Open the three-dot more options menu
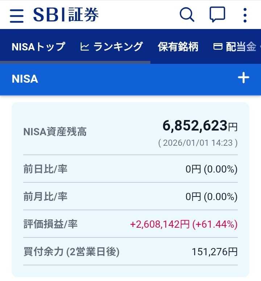261x281 pixels. 245,15
